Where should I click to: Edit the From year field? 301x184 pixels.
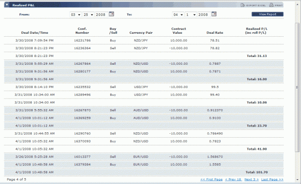[x=102, y=14]
